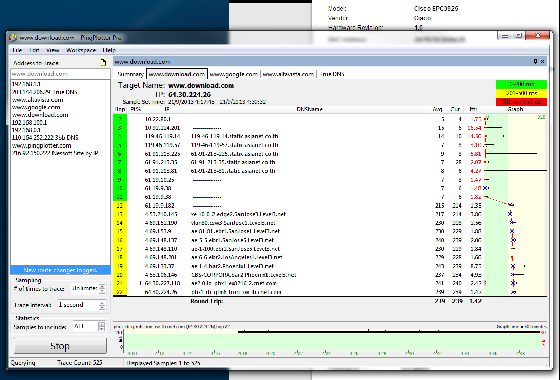The width and height of the screenshot is (560, 380).
Task: Click the PL% column header
Action: click(136, 109)
